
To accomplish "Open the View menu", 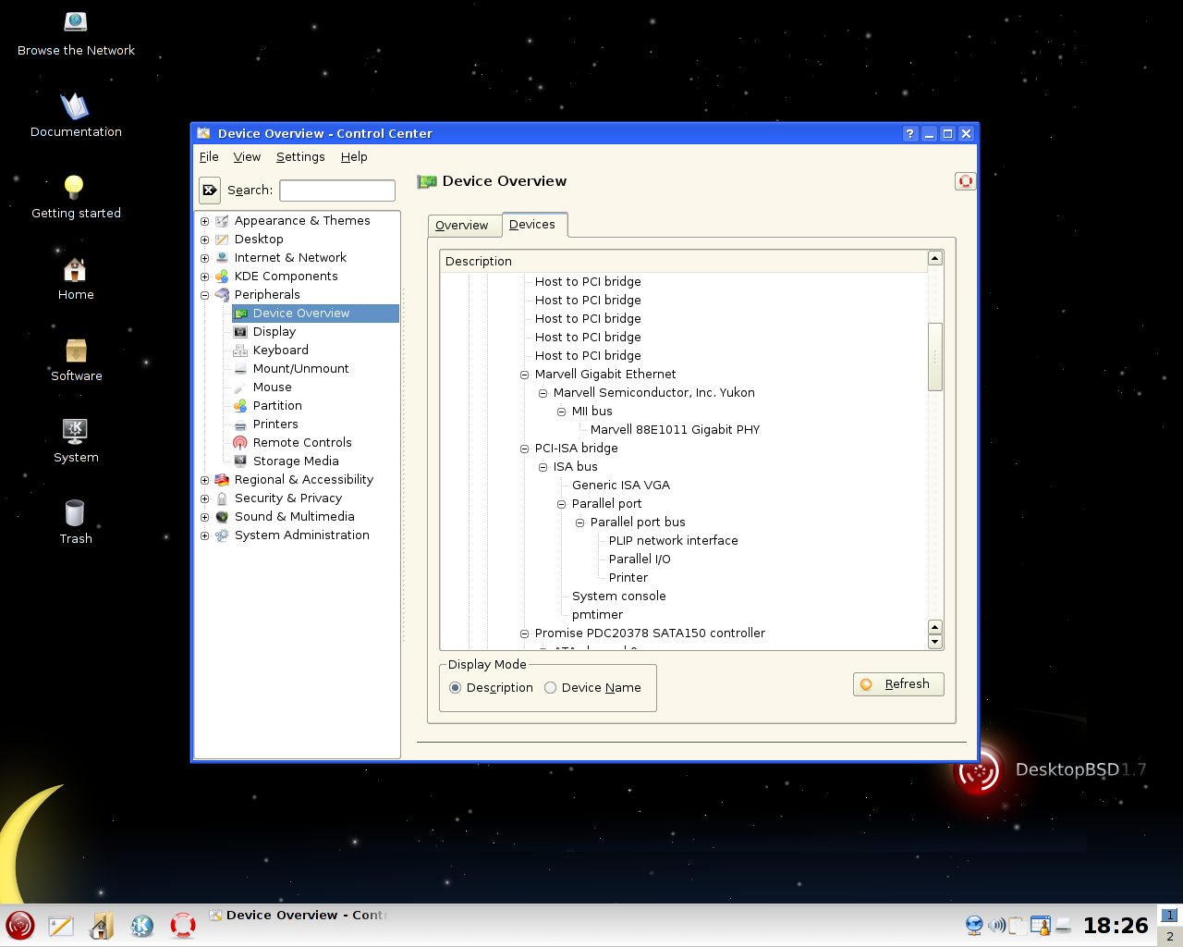I will 247,157.
